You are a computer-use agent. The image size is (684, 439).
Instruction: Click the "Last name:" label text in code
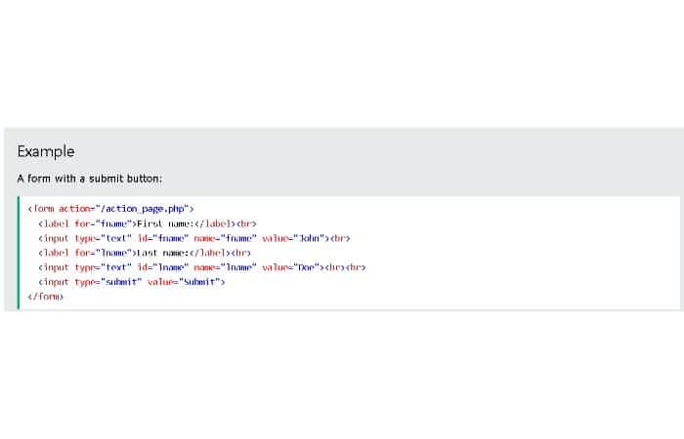click(x=157, y=252)
